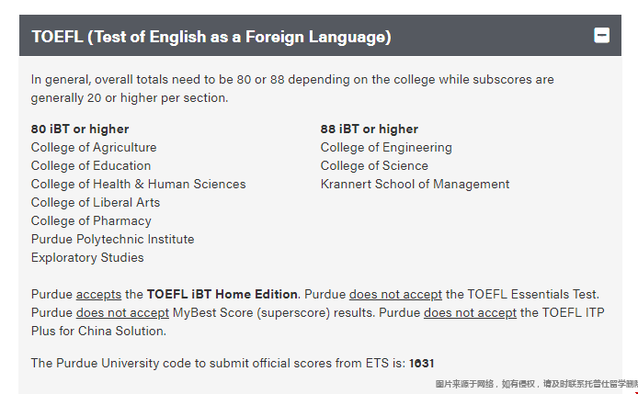Click Krannert School of Management

point(415,184)
